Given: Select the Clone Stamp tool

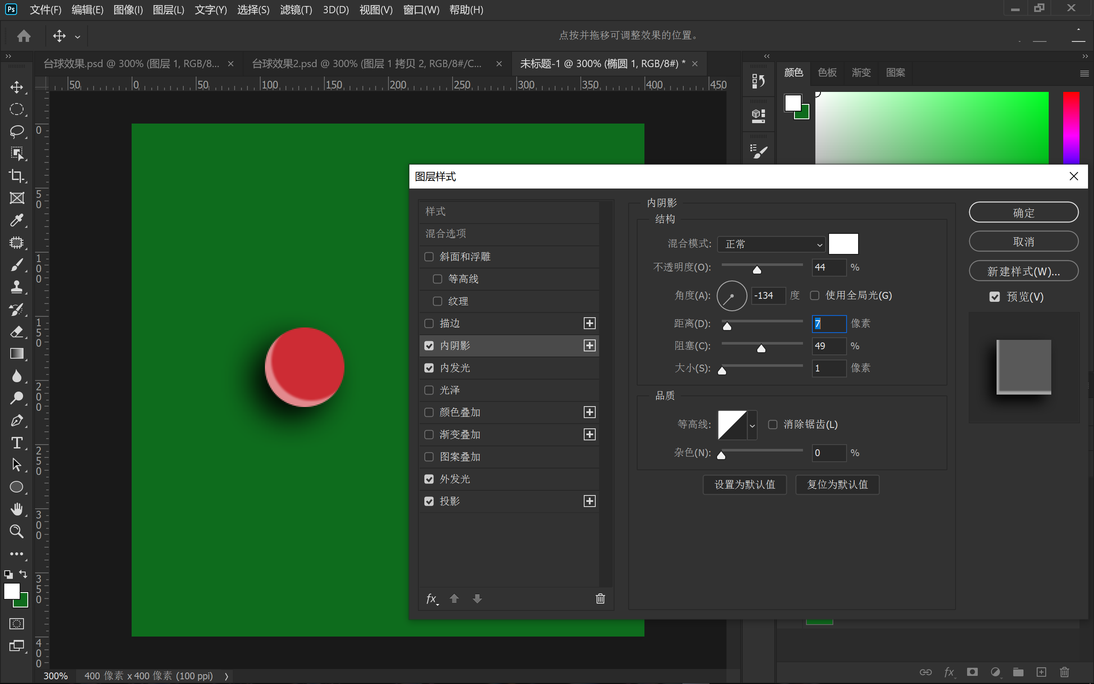Looking at the screenshot, I should (x=17, y=287).
